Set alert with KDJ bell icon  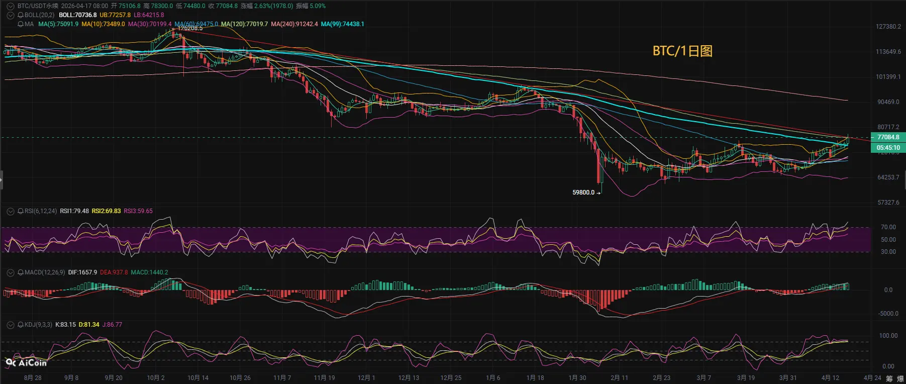pyautogui.click(x=21, y=325)
